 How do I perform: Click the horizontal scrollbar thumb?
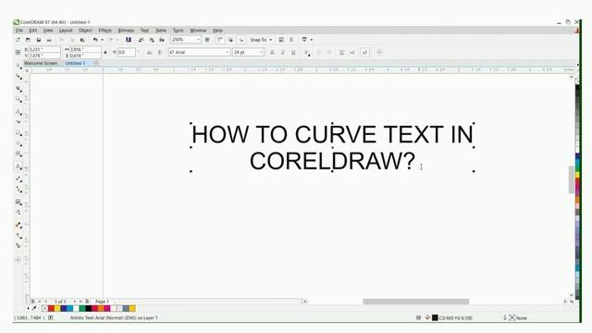point(415,302)
